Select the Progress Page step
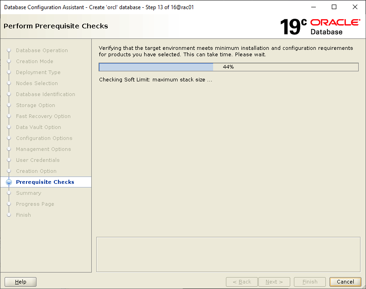This screenshot has height=289, width=366. pyautogui.click(x=35, y=204)
